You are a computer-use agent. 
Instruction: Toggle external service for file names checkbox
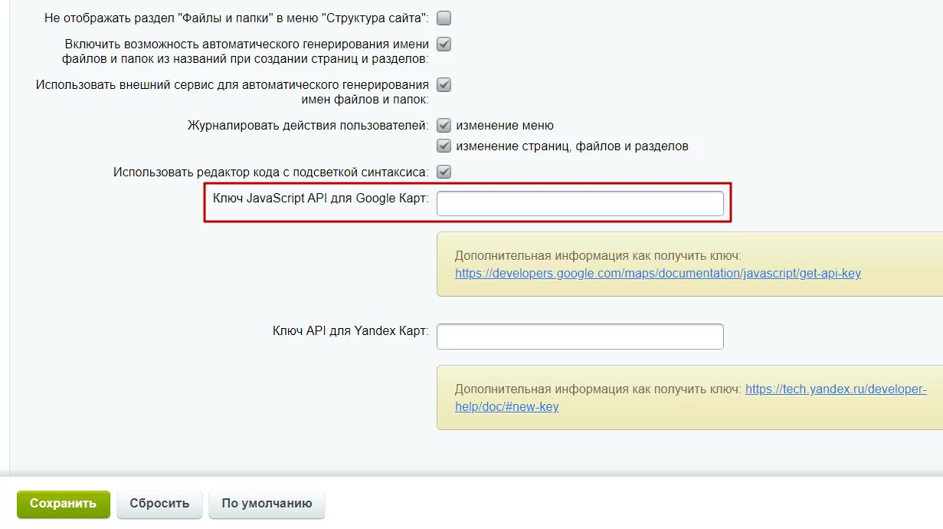444,84
